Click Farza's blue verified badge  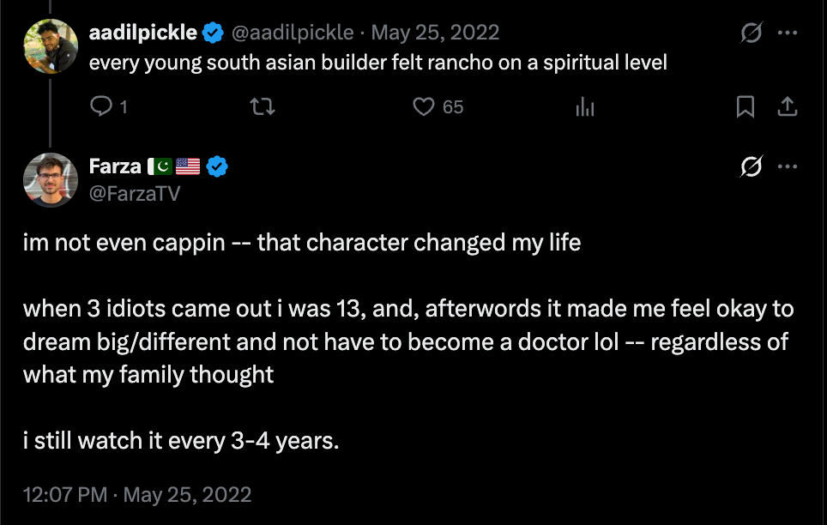click(x=218, y=166)
